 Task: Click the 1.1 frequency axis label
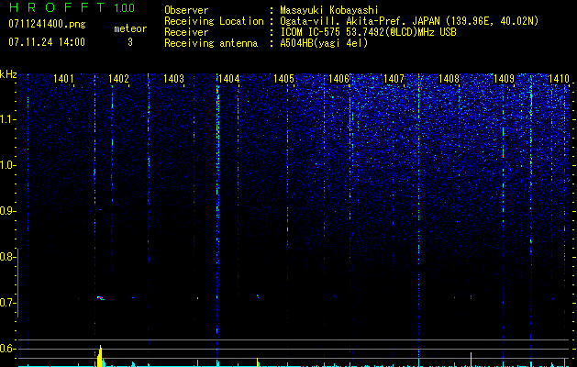coord(7,119)
